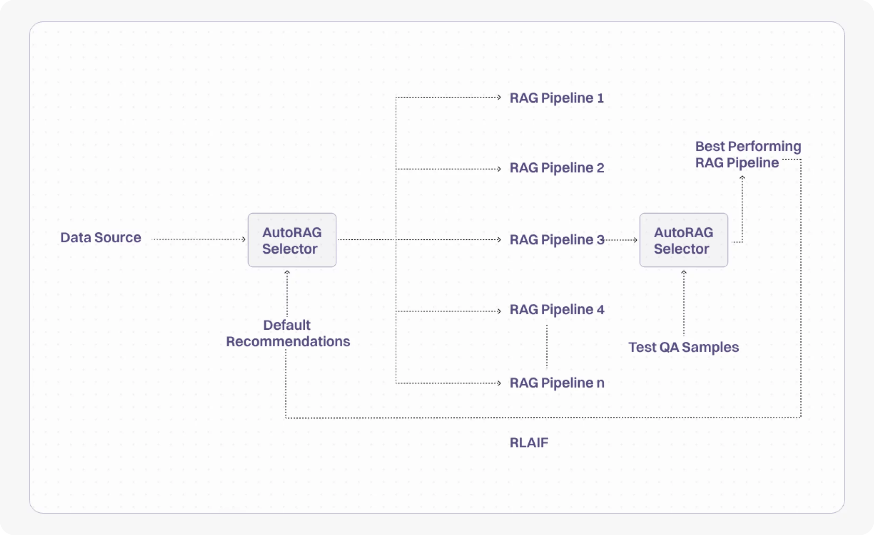Click the RAG Pipeline 1 label

pos(556,98)
